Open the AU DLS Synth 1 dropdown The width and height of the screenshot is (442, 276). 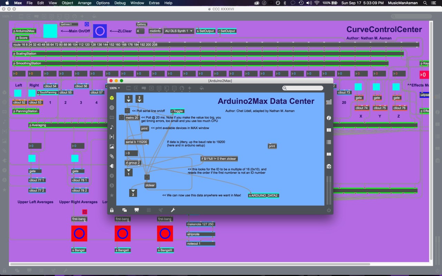click(179, 31)
